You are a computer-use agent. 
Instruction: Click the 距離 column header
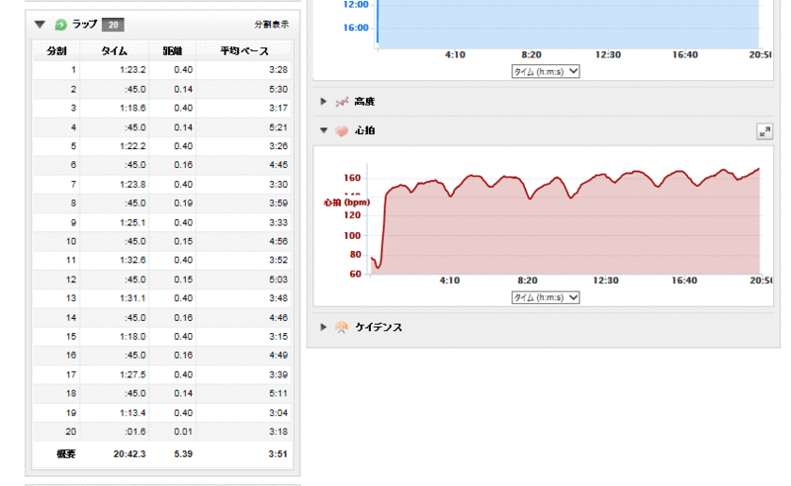coord(172,50)
